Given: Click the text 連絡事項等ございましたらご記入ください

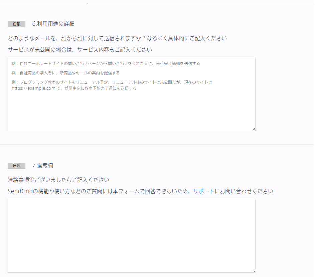Looking at the screenshot, I should (58, 180).
